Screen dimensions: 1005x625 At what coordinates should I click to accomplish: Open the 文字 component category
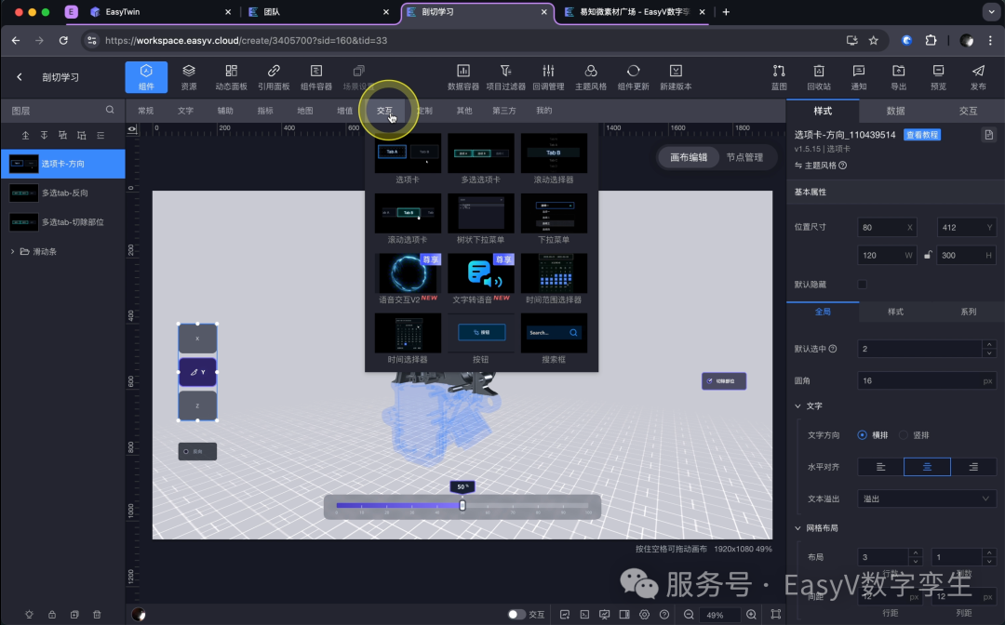(x=185, y=111)
